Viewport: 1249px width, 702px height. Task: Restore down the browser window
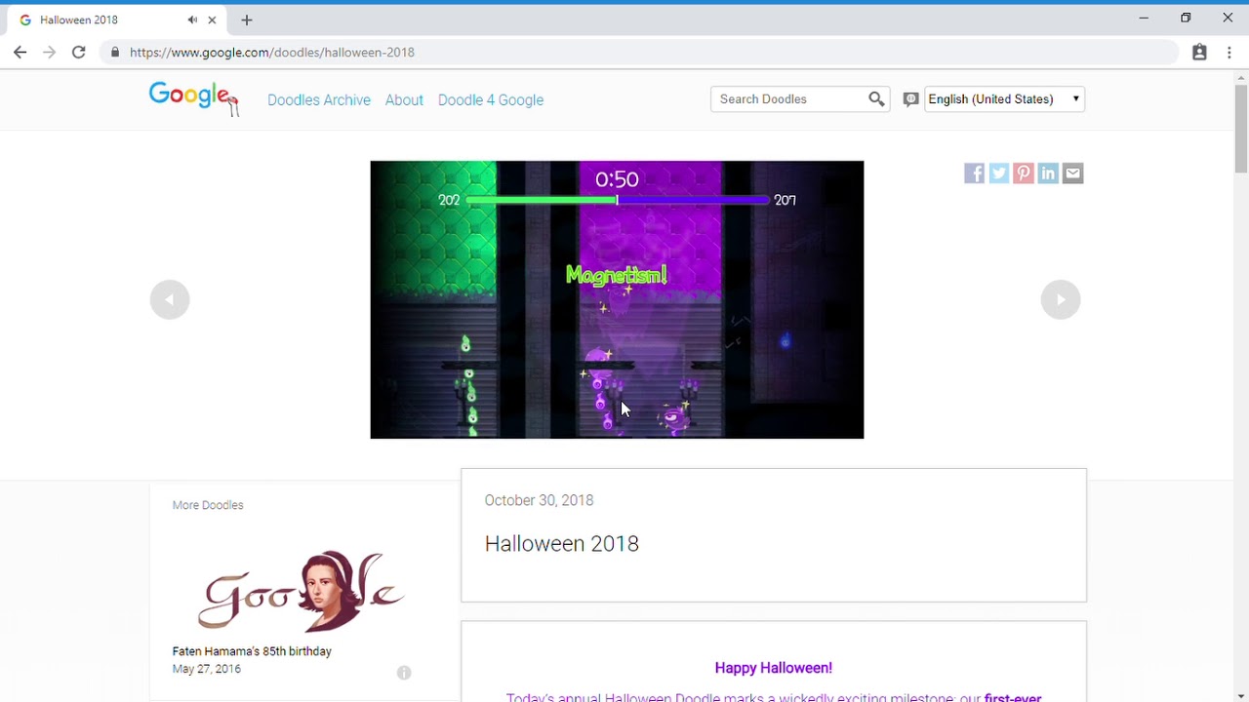click(1186, 18)
